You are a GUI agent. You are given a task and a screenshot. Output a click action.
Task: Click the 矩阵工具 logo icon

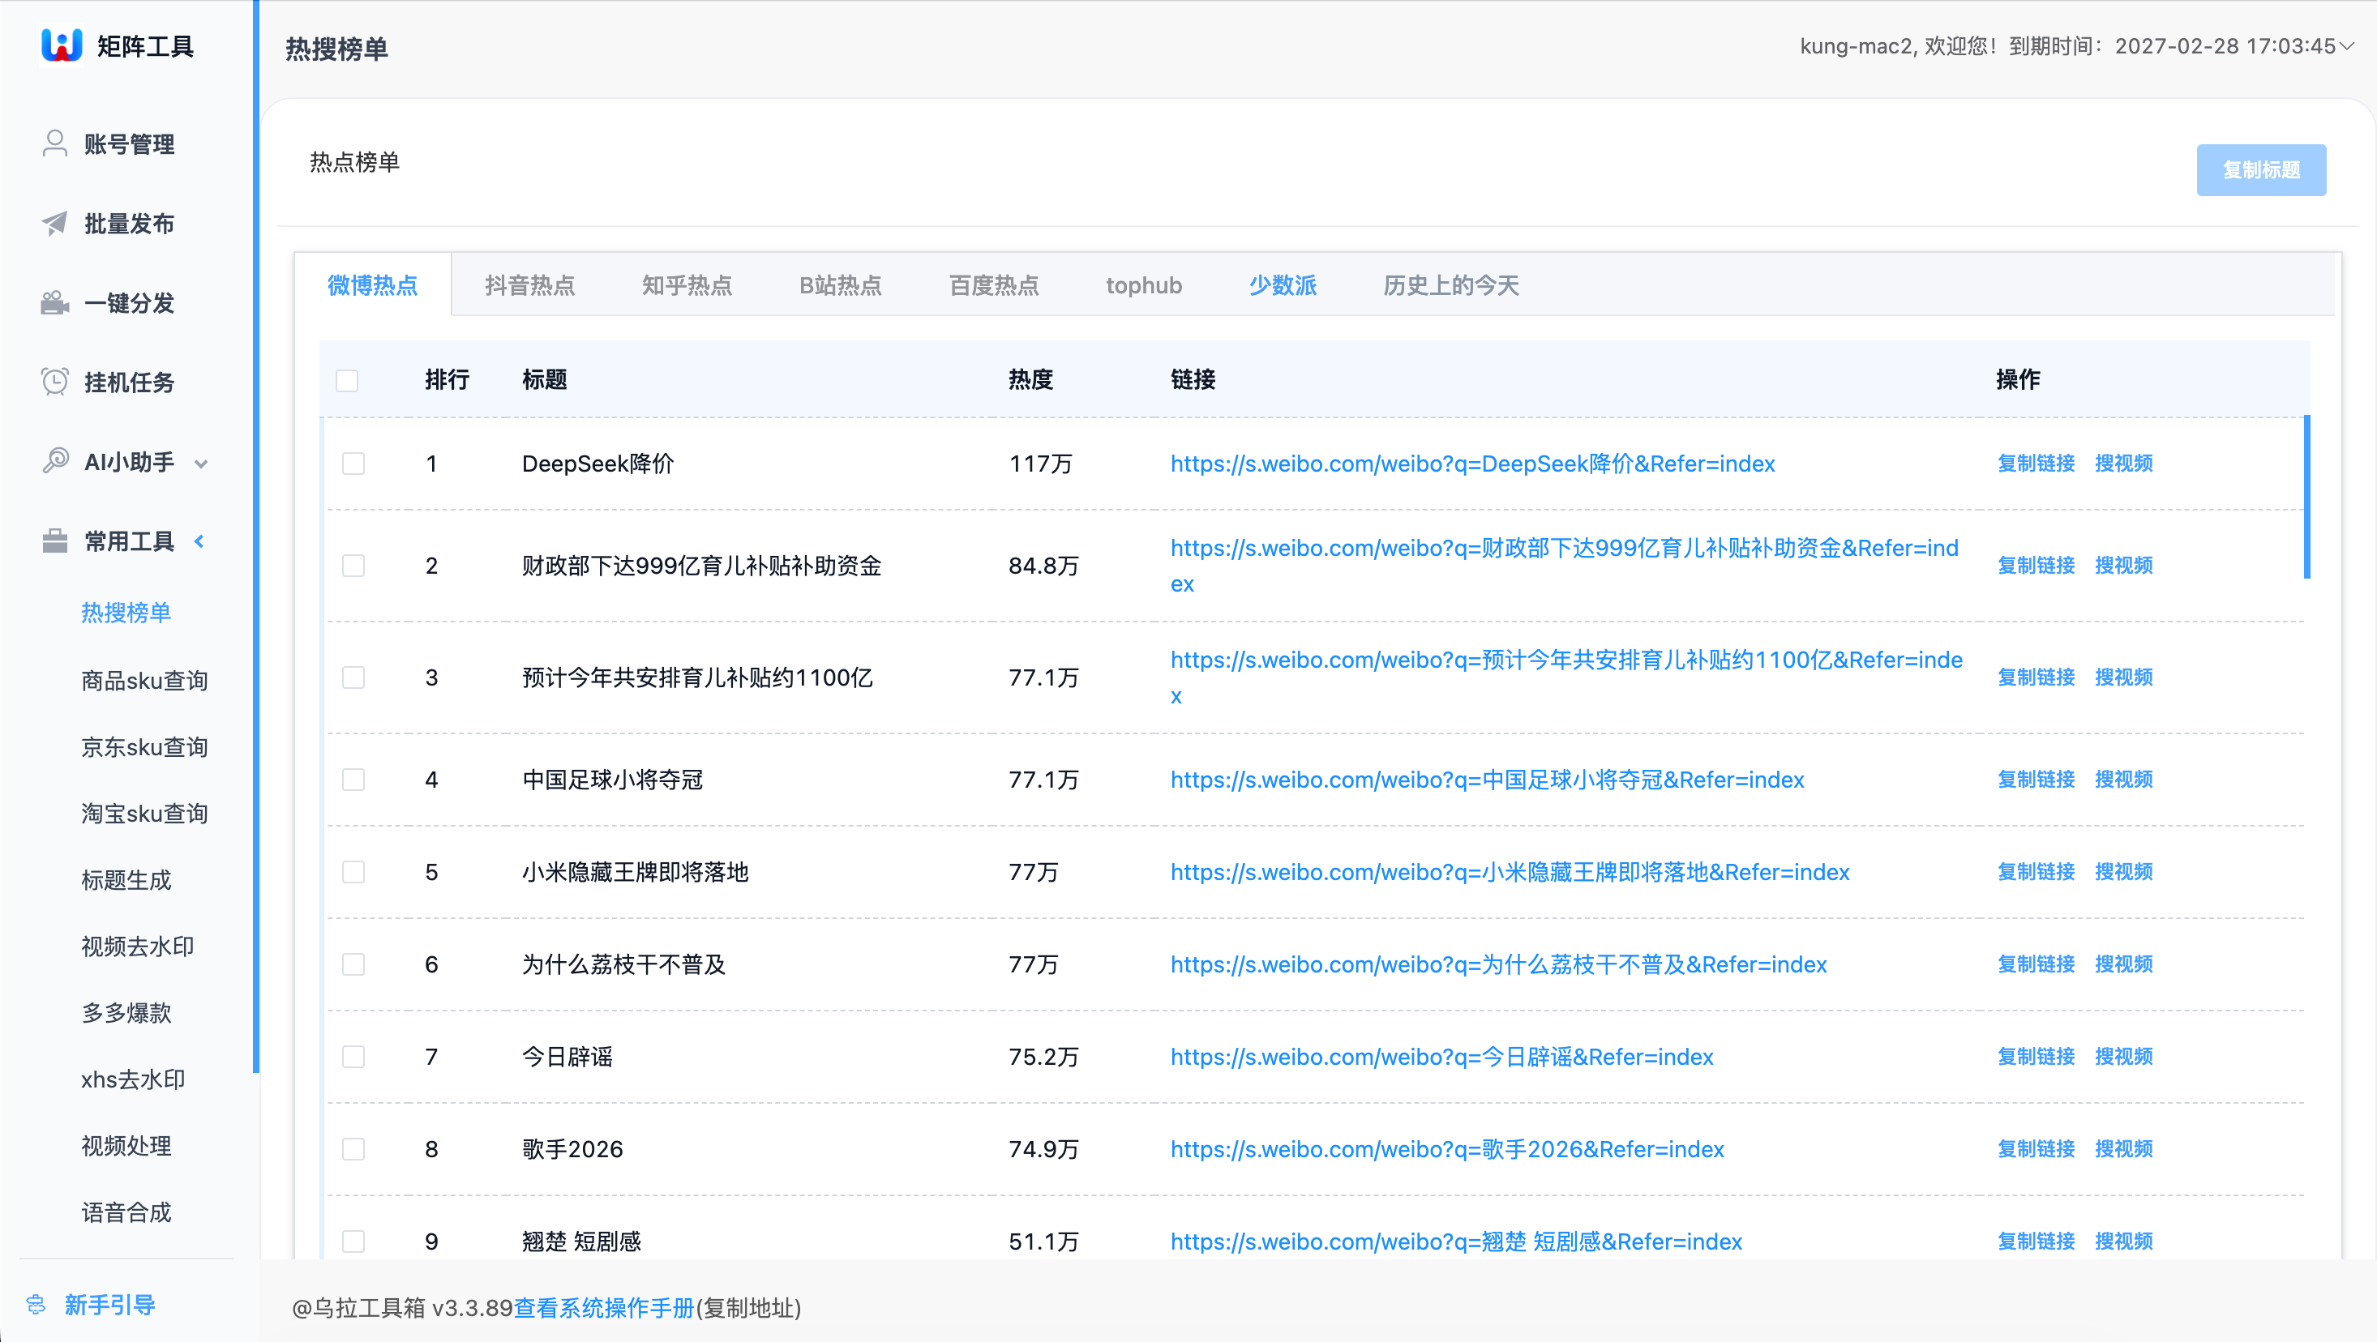coord(62,45)
